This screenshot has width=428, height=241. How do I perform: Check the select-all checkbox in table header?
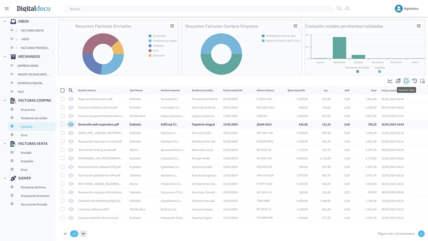pos(63,90)
